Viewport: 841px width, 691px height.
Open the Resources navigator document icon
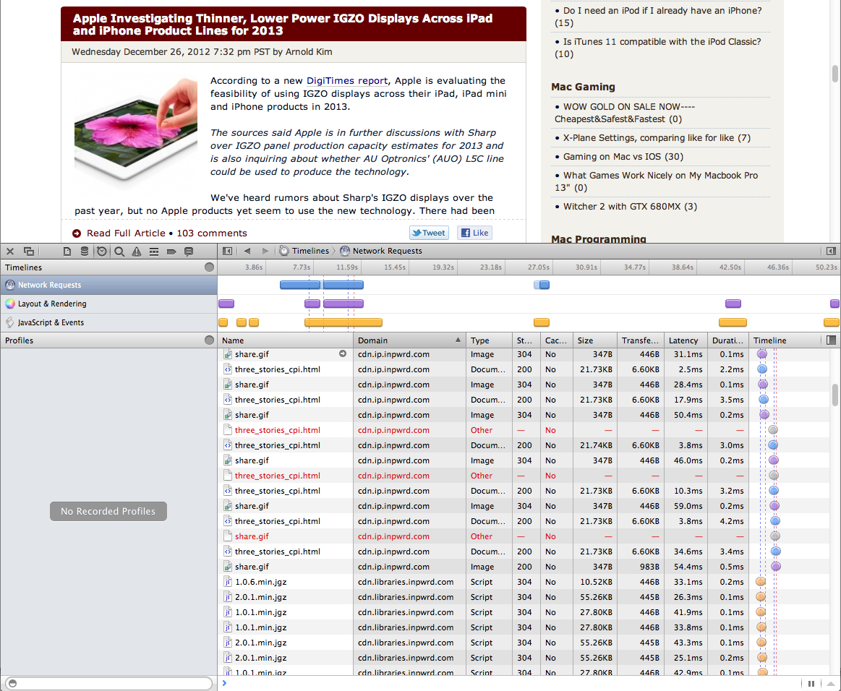67,251
